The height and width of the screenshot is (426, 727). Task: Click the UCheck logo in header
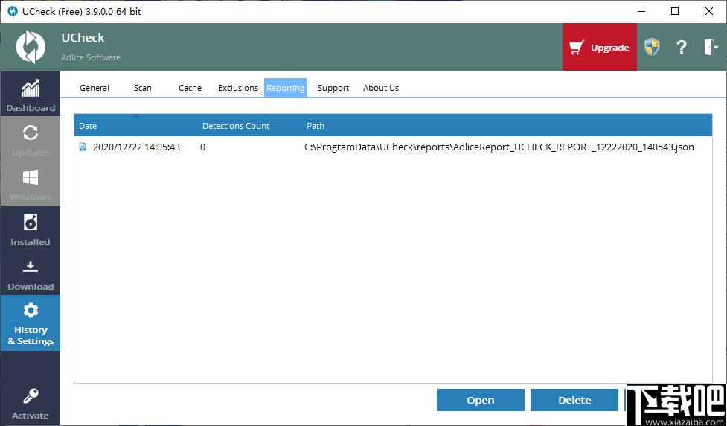pyautogui.click(x=31, y=47)
